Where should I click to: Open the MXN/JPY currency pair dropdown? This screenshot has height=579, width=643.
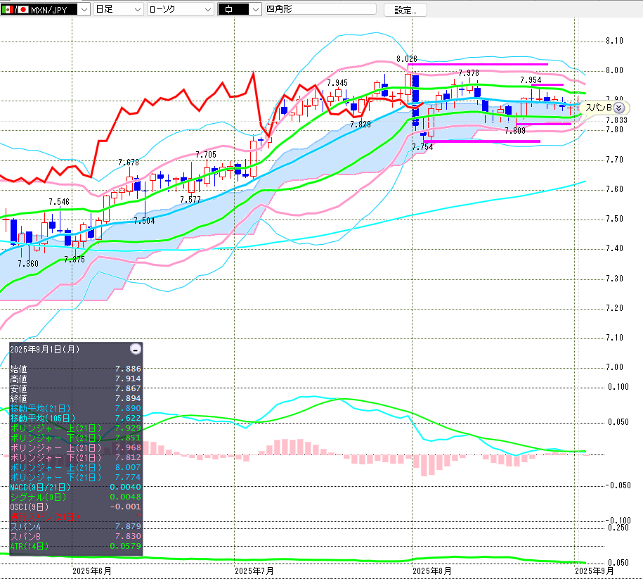coord(45,9)
